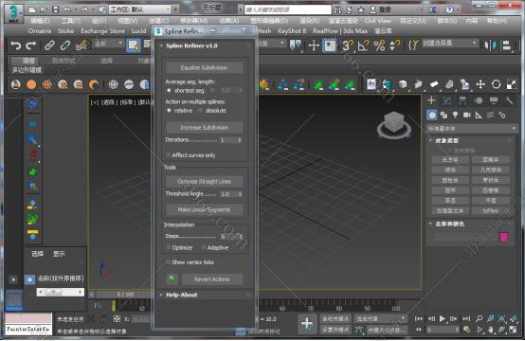Toggle the Percent Snap icon

click(x=379, y=45)
